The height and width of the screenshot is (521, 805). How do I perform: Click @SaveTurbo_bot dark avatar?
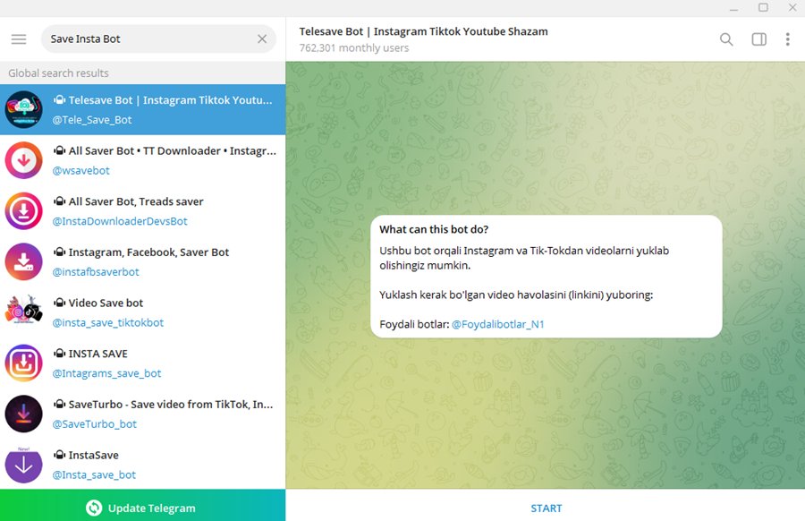23,414
